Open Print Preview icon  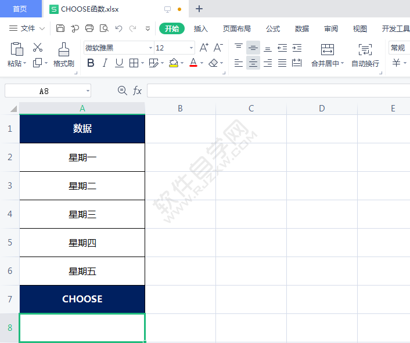point(104,28)
